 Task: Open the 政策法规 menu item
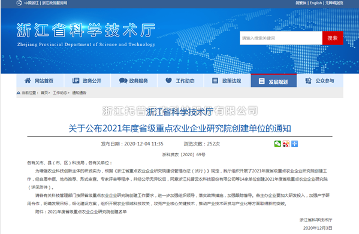(227, 80)
